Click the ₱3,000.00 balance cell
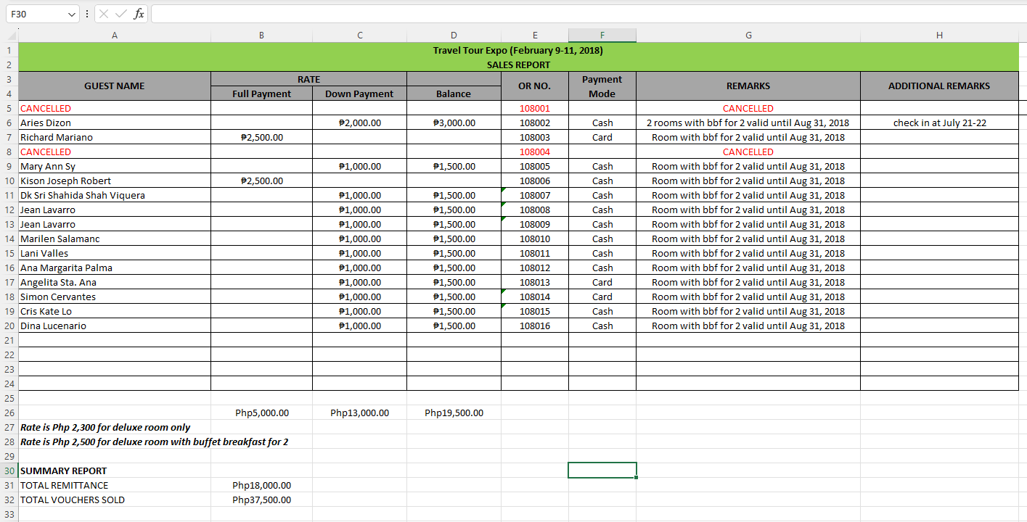Screen dimensions: 1027x522 click(454, 123)
